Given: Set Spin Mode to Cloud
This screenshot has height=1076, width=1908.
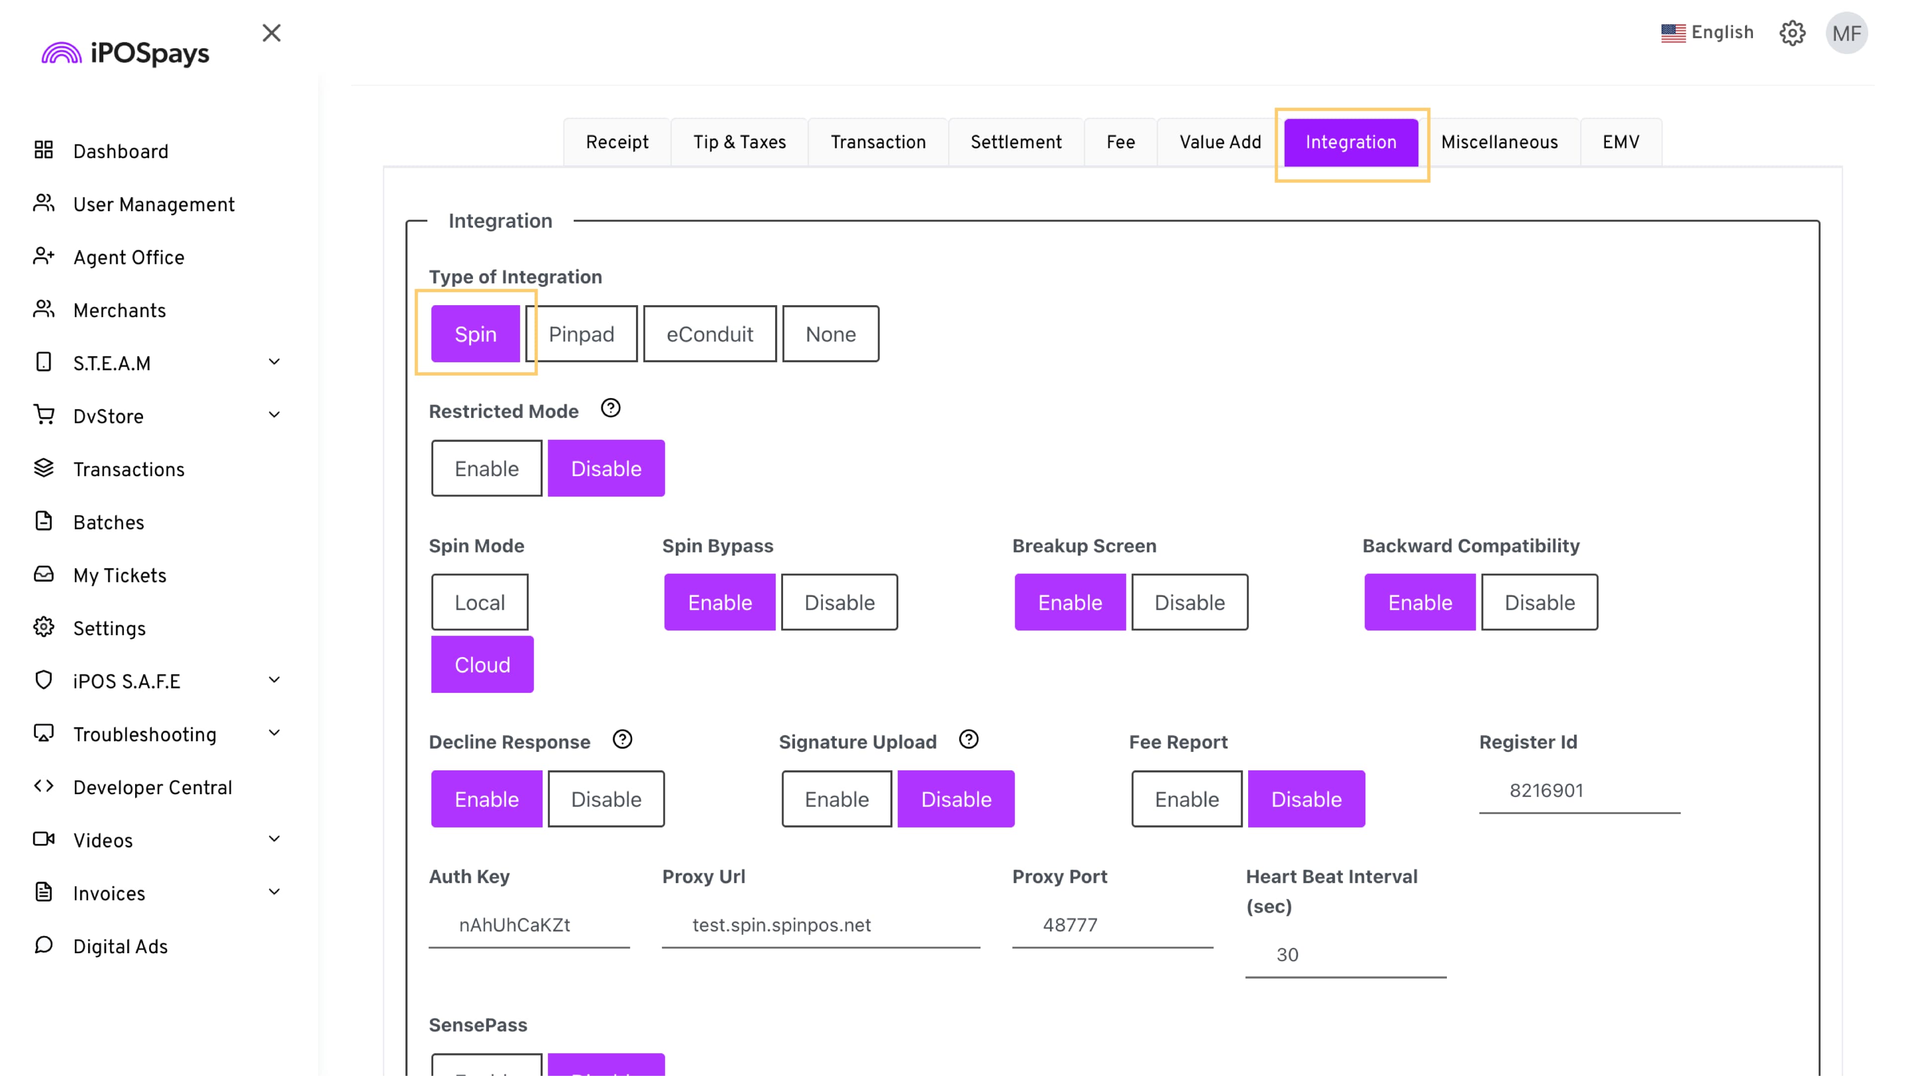Looking at the screenshot, I should click(482, 664).
